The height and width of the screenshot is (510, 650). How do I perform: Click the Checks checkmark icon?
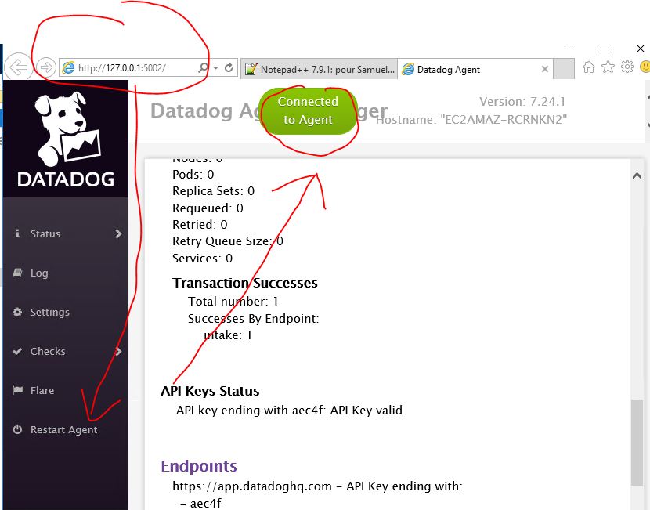[17, 351]
